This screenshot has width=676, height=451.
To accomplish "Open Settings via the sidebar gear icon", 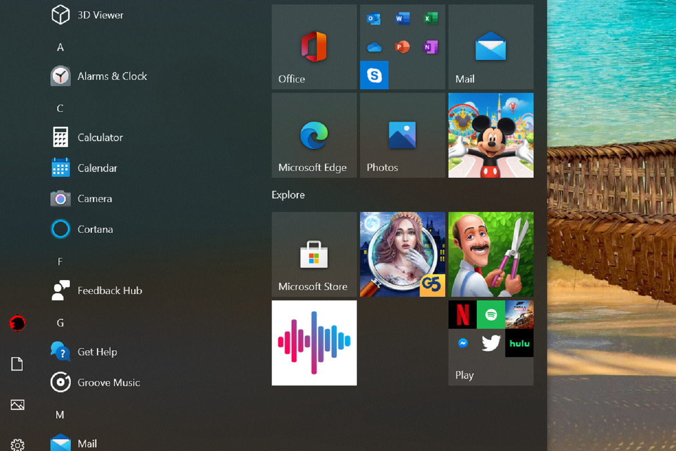I will coord(17,445).
